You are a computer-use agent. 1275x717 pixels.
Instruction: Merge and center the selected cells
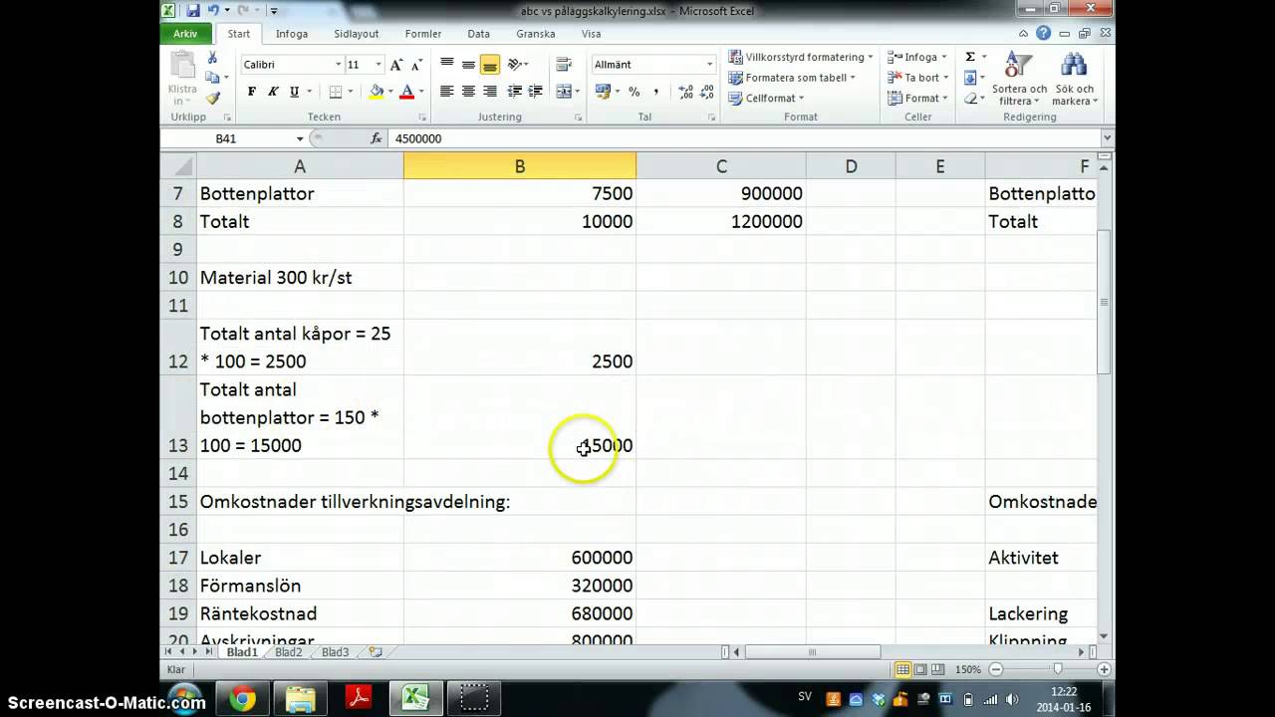(x=564, y=92)
